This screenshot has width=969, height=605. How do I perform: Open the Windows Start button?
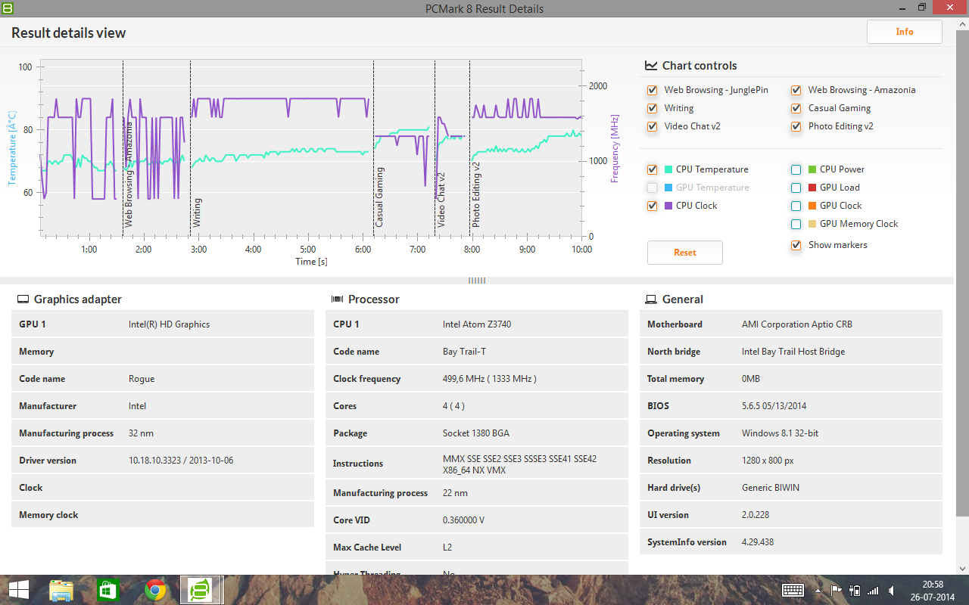19,590
